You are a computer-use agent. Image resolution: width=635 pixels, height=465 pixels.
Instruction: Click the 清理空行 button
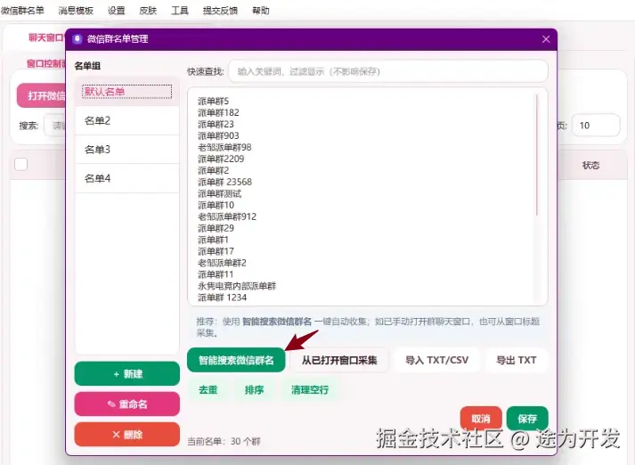[x=310, y=389]
